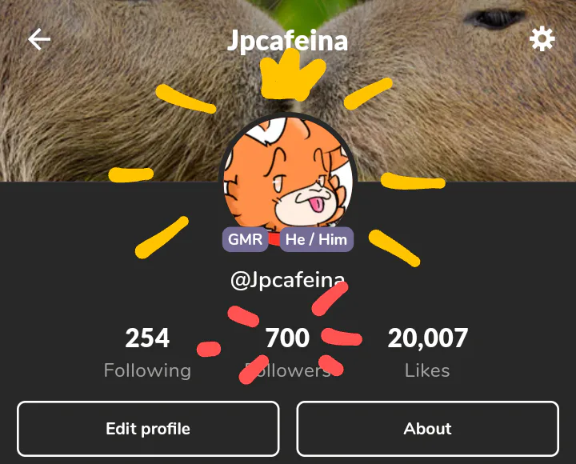Click the Following label
The image size is (576, 464).
147,370
